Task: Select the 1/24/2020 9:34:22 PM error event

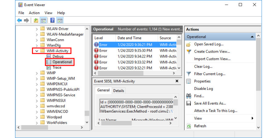Action: [x=135, y=56]
